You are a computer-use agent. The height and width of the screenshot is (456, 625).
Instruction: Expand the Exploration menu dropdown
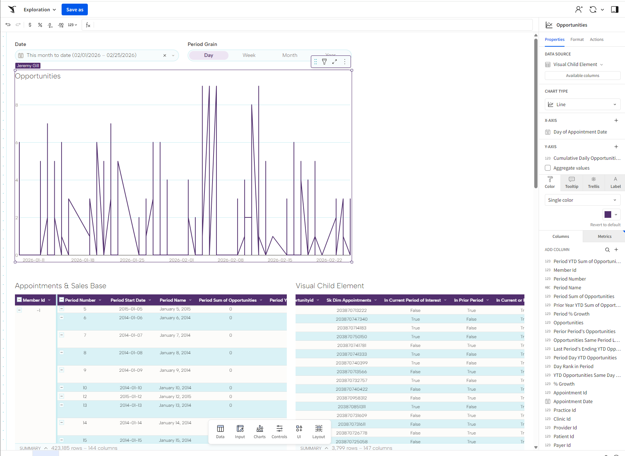(x=40, y=9)
